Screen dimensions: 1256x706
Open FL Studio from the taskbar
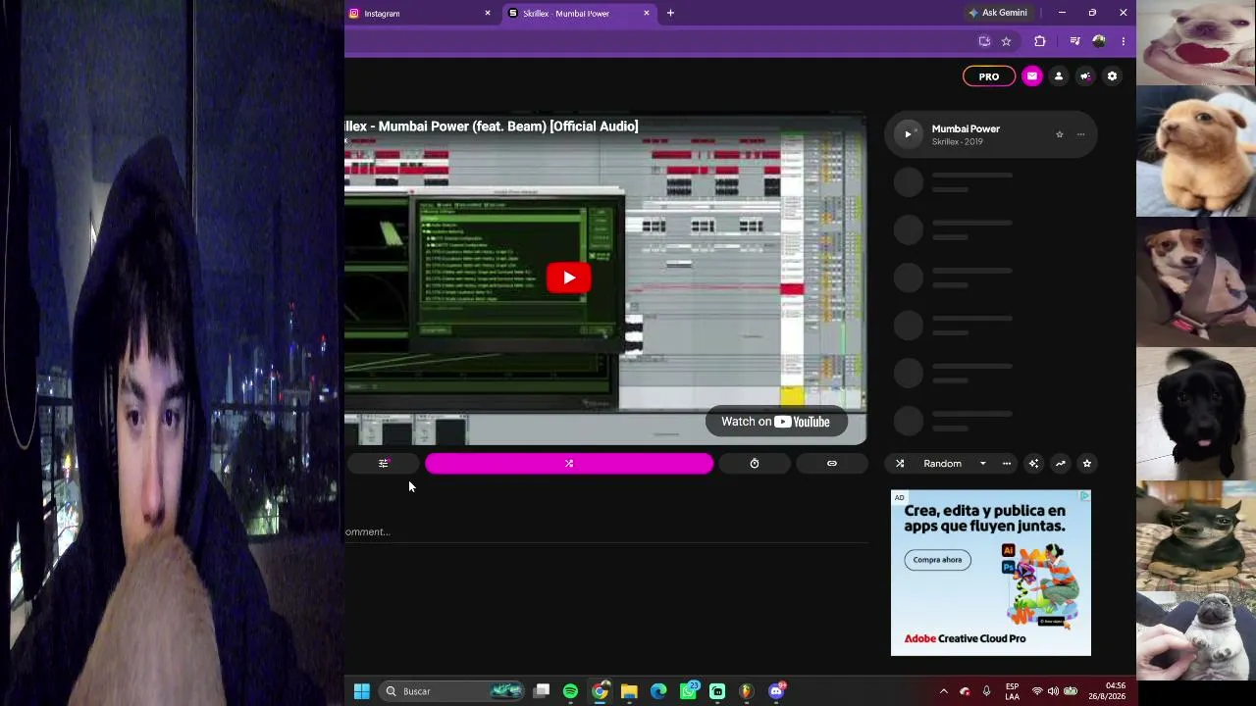pyautogui.click(x=747, y=691)
